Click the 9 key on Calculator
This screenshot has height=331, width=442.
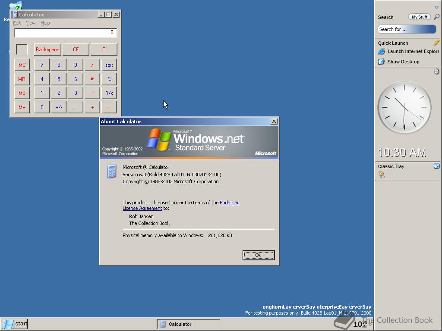tap(76, 65)
